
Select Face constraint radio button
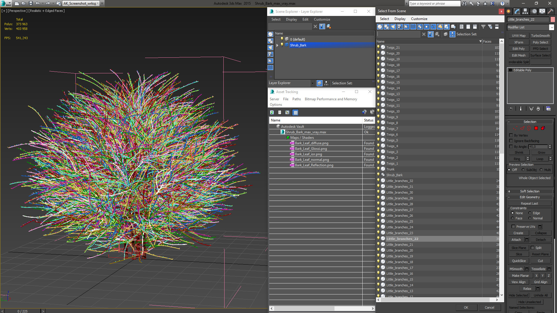click(x=512, y=218)
